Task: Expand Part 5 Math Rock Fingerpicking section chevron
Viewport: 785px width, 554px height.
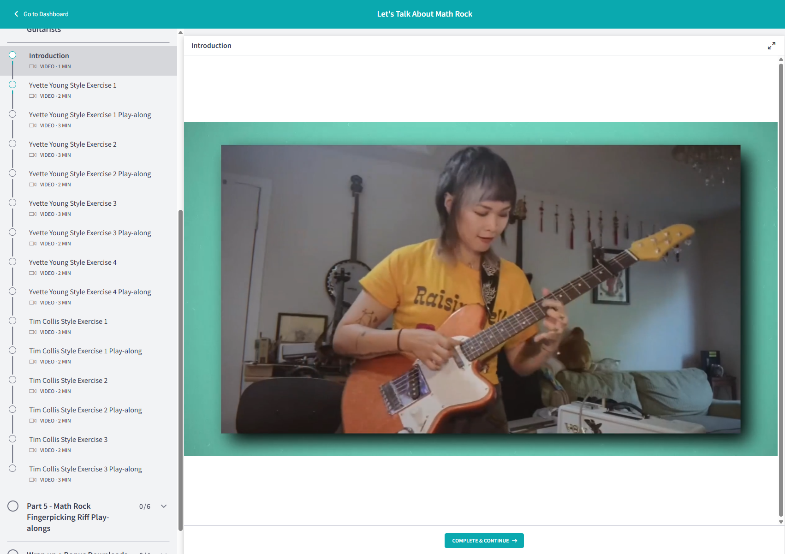Action: (x=164, y=506)
